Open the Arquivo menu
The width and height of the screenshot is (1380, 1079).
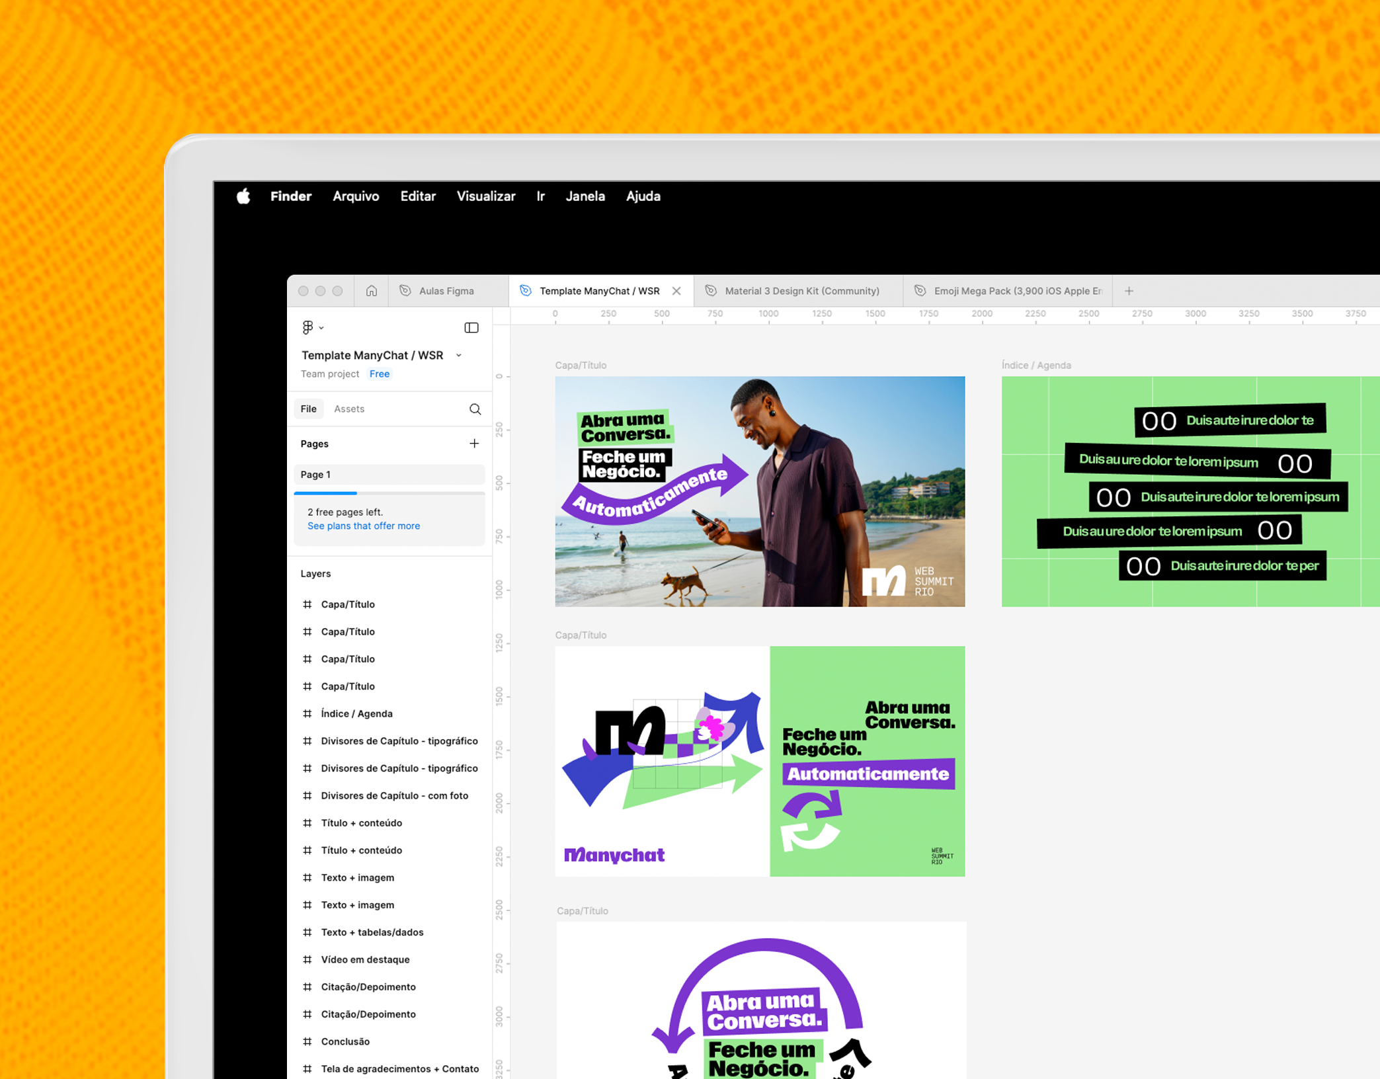point(356,196)
